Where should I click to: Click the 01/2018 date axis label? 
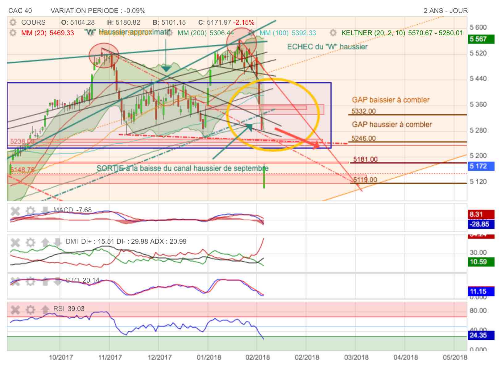[x=209, y=358]
